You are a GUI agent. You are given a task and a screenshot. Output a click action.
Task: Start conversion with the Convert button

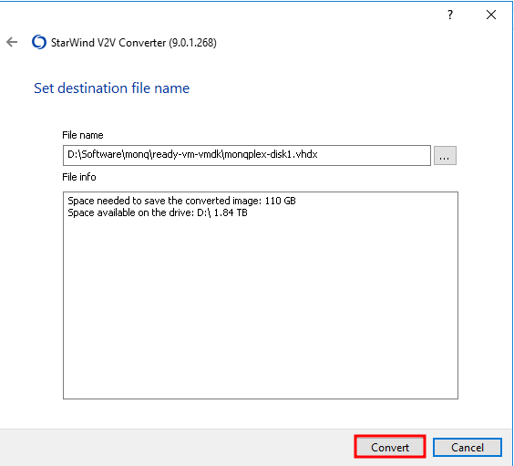coord(390,447)
